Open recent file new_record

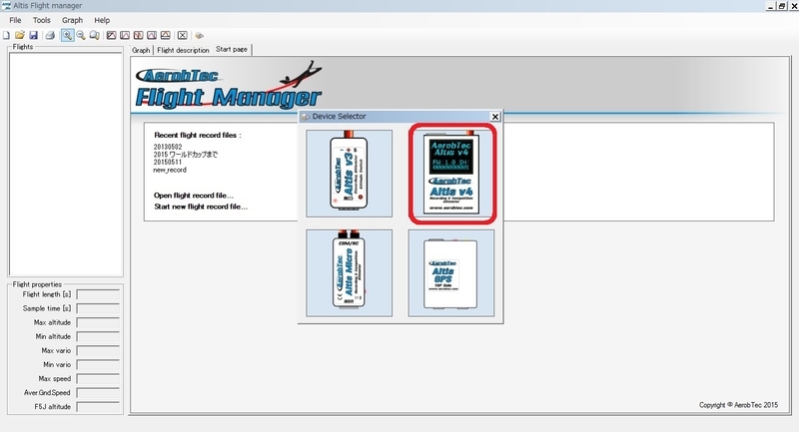(x=170, y=170)
